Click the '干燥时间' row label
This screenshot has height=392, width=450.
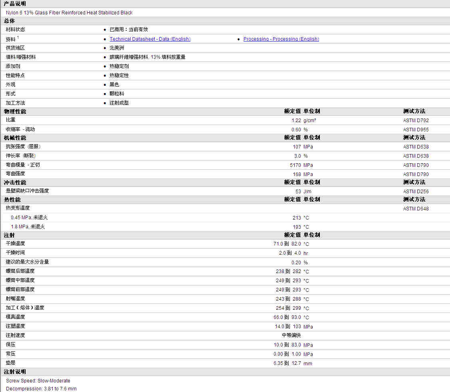[15, 253]
